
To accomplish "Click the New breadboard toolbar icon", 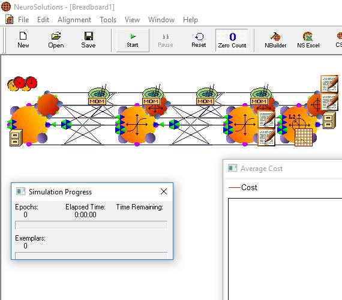I will pos(23,40).
